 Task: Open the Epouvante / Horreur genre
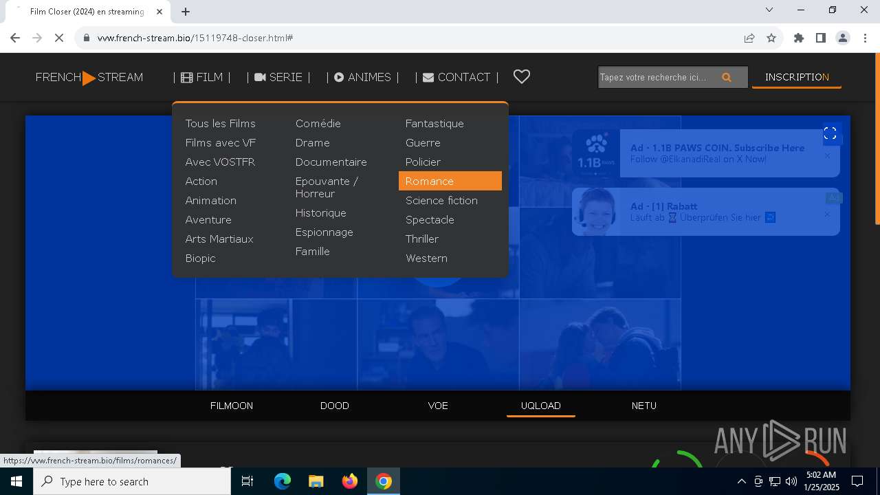pos(327,188)
